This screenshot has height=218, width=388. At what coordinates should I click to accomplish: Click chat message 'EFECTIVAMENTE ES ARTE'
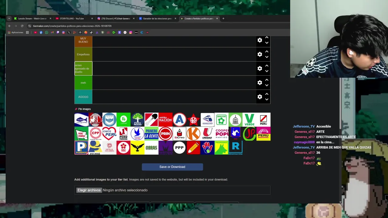pos(336,137)
